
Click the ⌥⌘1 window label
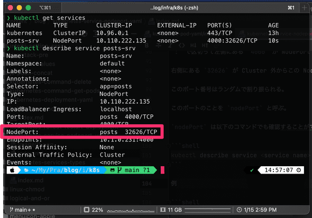pyautogui.click(x=45, y=8)
